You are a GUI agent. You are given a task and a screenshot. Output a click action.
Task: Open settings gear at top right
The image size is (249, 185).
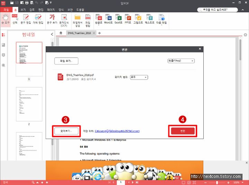[245, 35]
